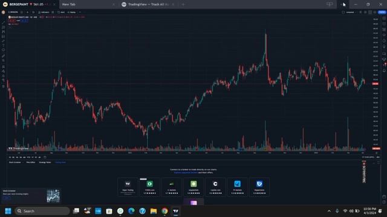The width and height of the screenshot is (387, 217).
Task: Open Google Chrome from the taskbar
Action: 164,211
